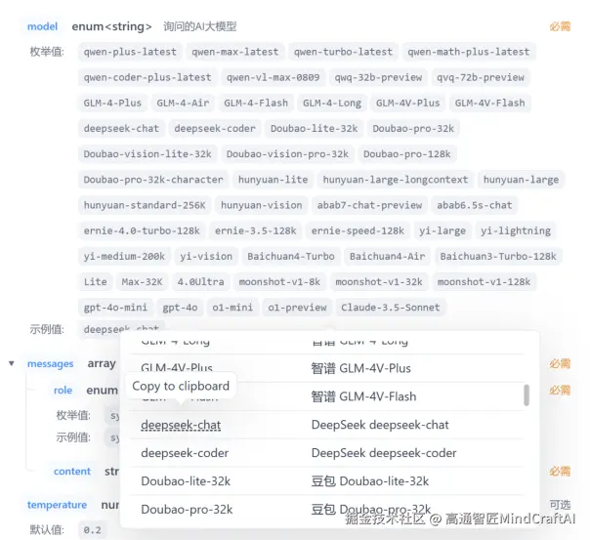Image resolution: width=590 pixels, height=540 pixels.
Task: Click the GLM-4-Air enum tag
Action: point(183,103)
